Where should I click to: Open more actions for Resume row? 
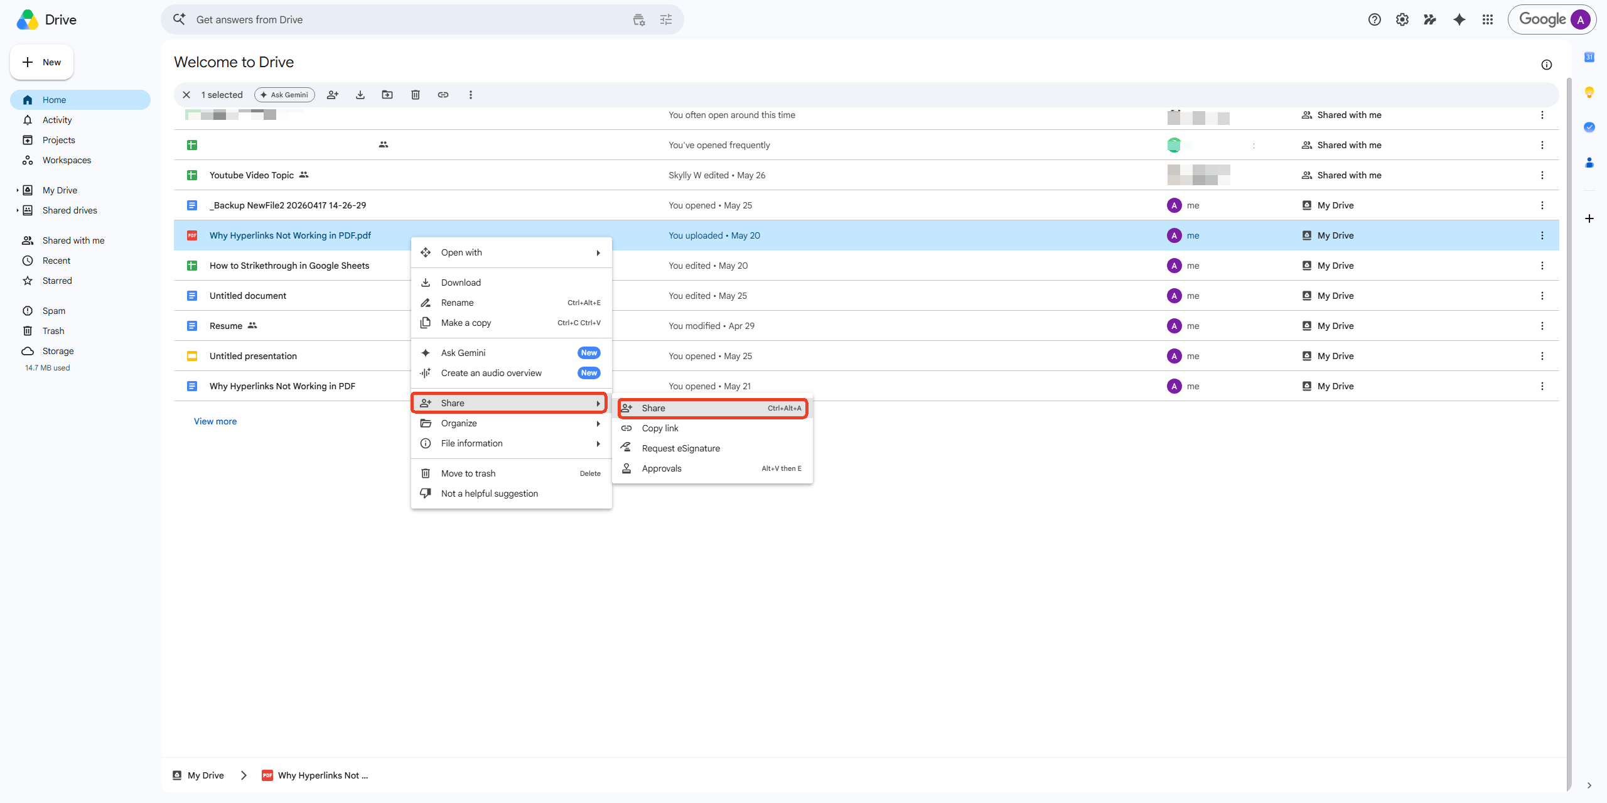pyautogui.click(x=1542, y=326)
